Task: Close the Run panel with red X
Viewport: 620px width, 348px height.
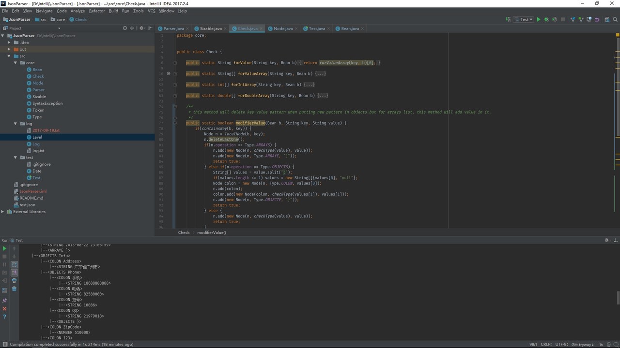Action: coord(4,309)
